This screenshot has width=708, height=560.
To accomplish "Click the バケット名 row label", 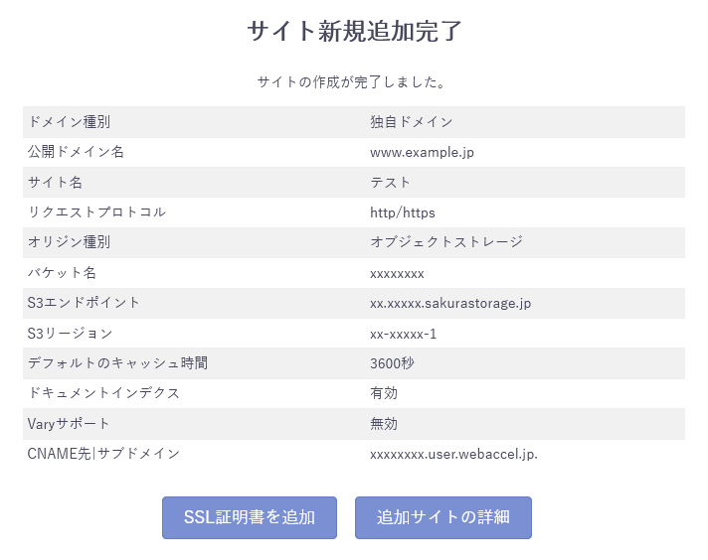I will 62,273.
